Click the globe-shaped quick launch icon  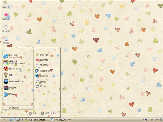(15, 120)
